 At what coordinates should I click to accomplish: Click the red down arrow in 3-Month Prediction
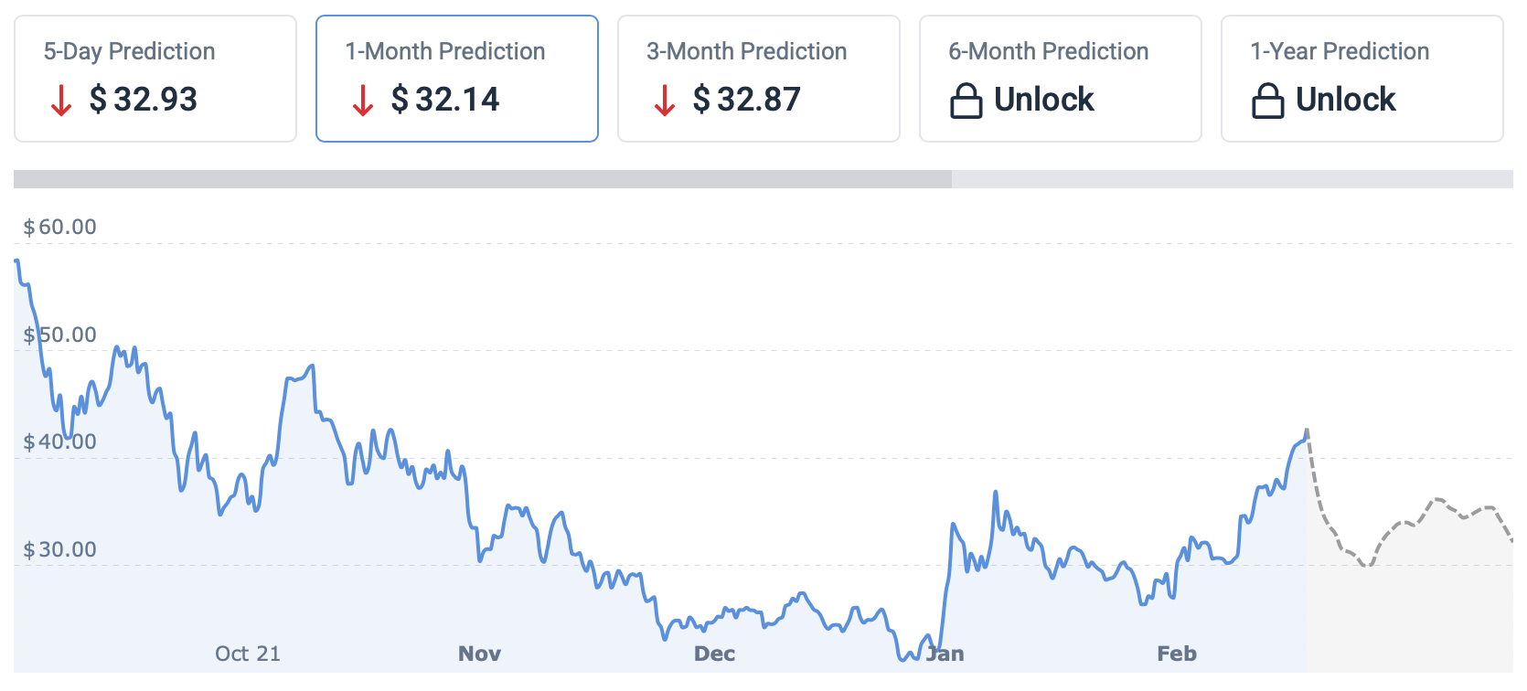coord(665,100)
